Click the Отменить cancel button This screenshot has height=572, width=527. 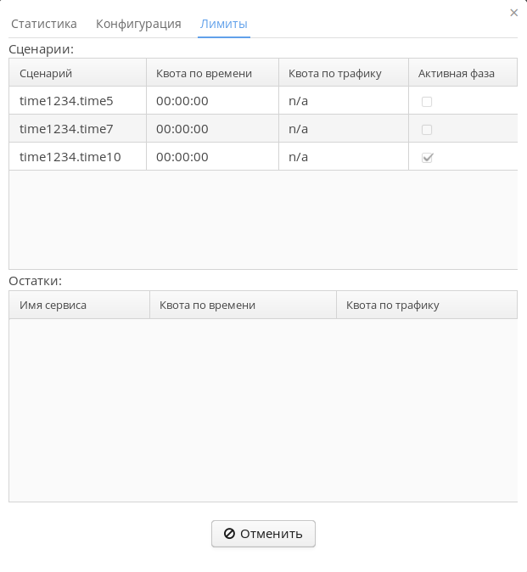(263, 534)
